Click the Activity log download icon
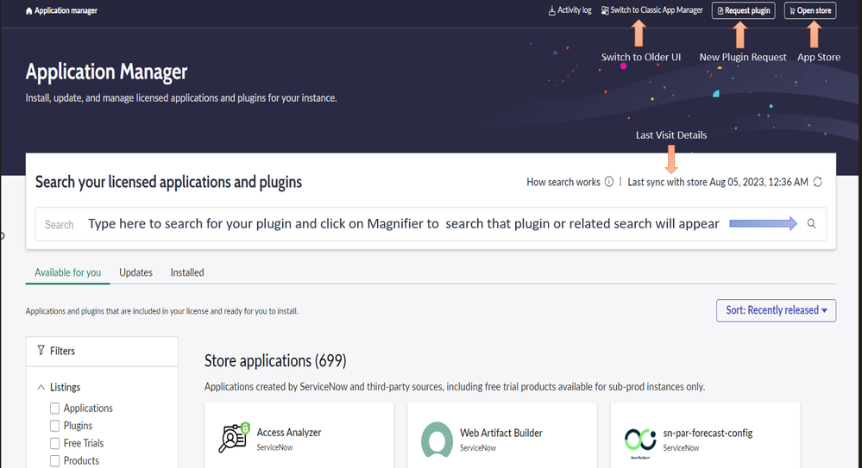Screen dimensions: 862x468 point(552,11)
